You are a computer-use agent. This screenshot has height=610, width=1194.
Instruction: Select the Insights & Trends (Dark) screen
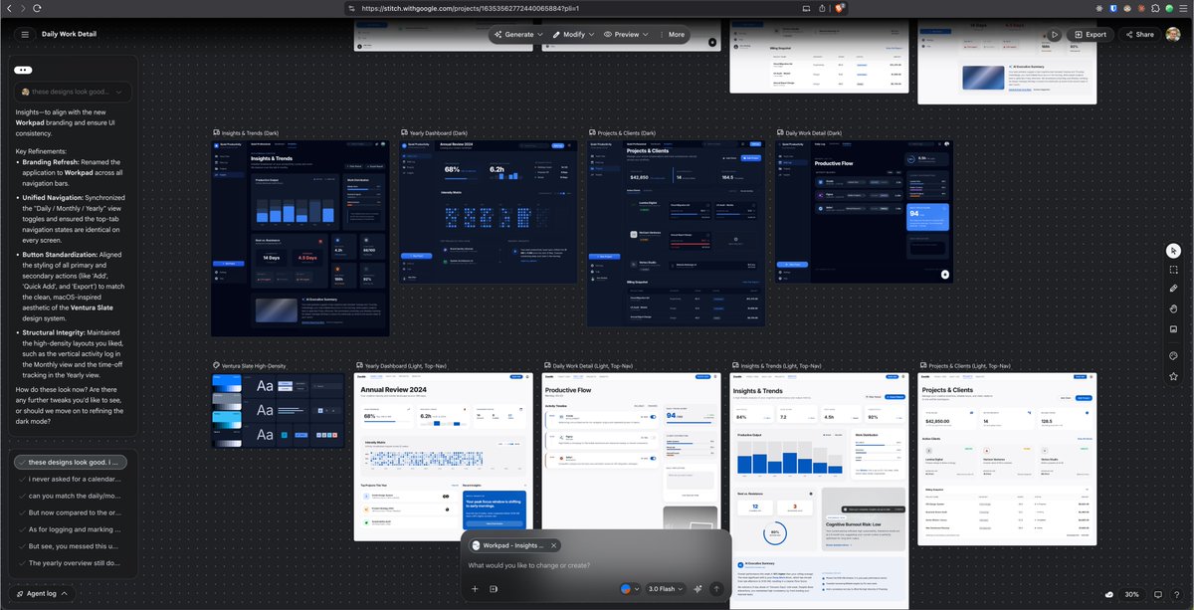point(300,238)
